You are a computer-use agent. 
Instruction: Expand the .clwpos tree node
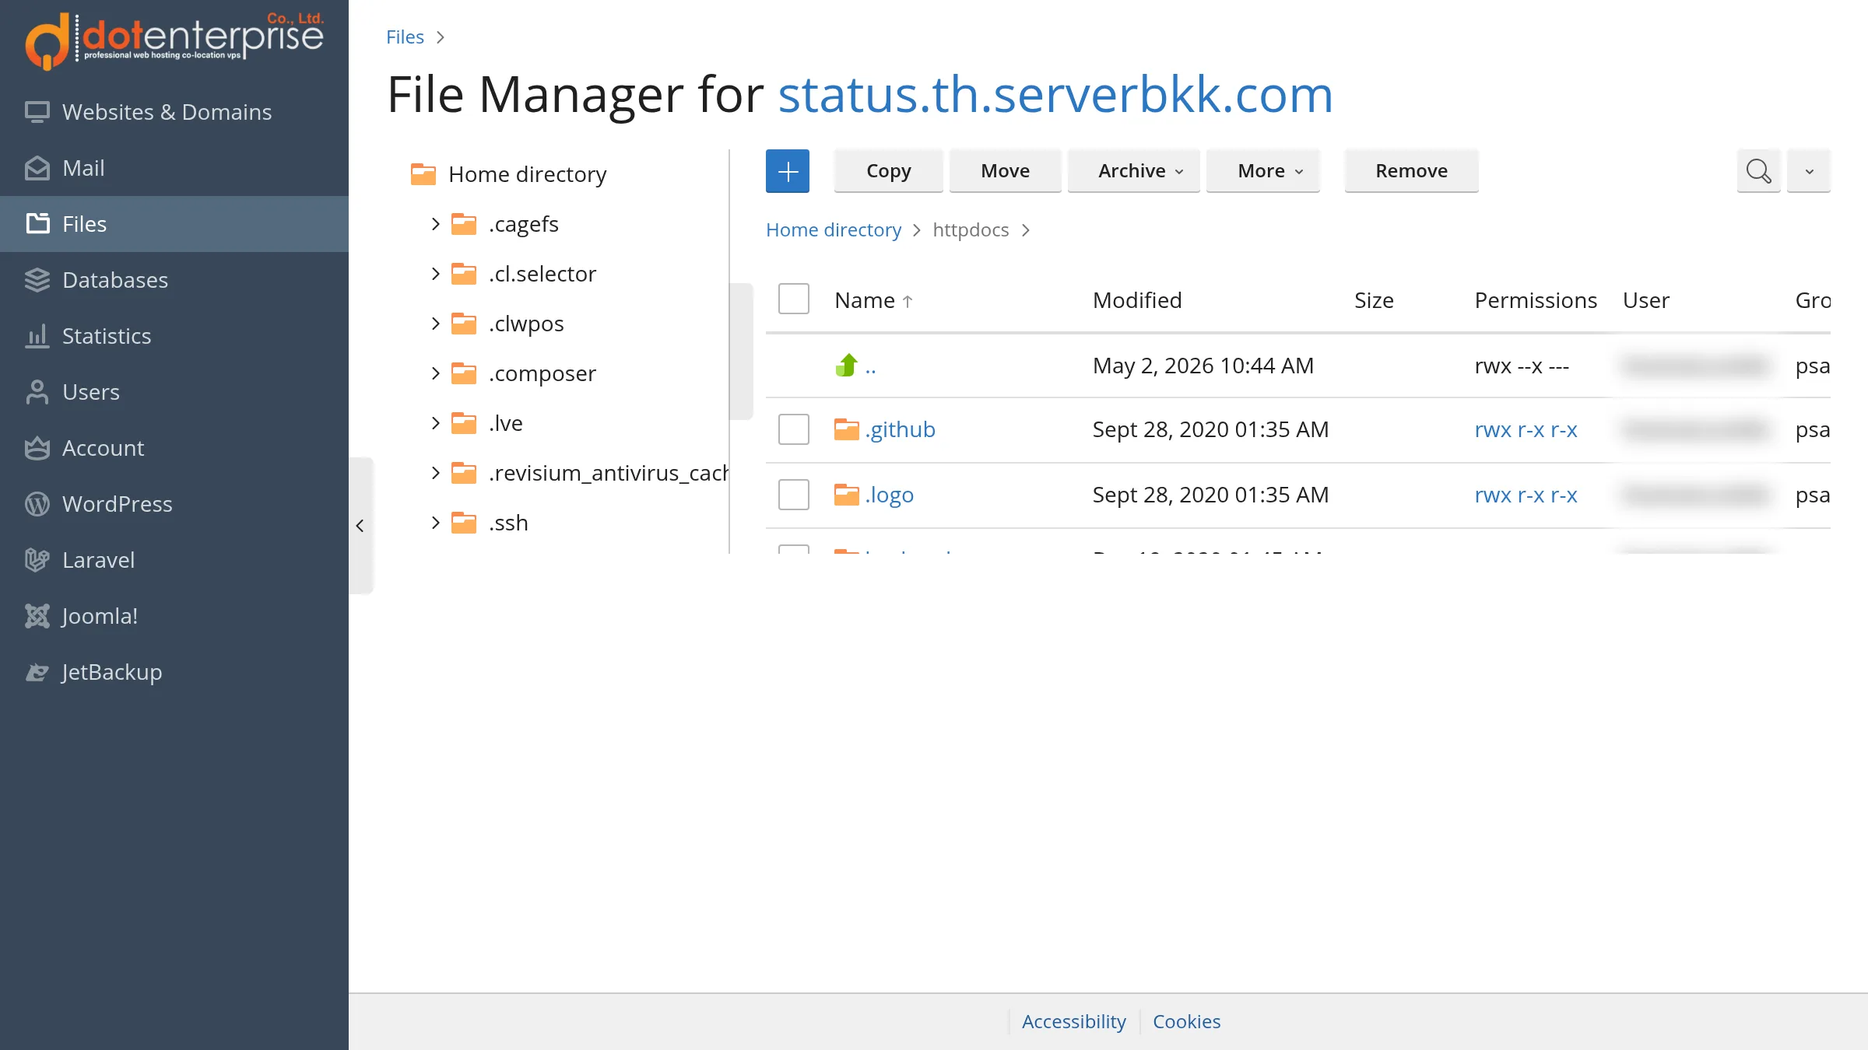pyautogui.click(x=435, y=324)
